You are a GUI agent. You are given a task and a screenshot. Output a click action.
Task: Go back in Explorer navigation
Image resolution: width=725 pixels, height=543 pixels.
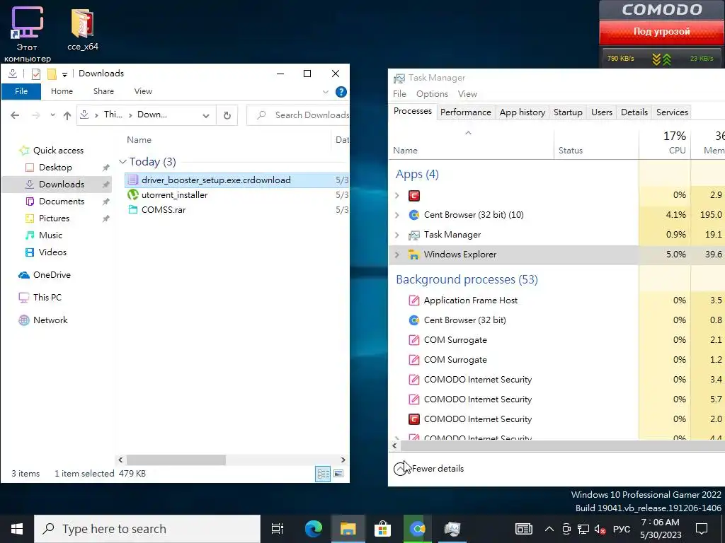pos(15,115)
